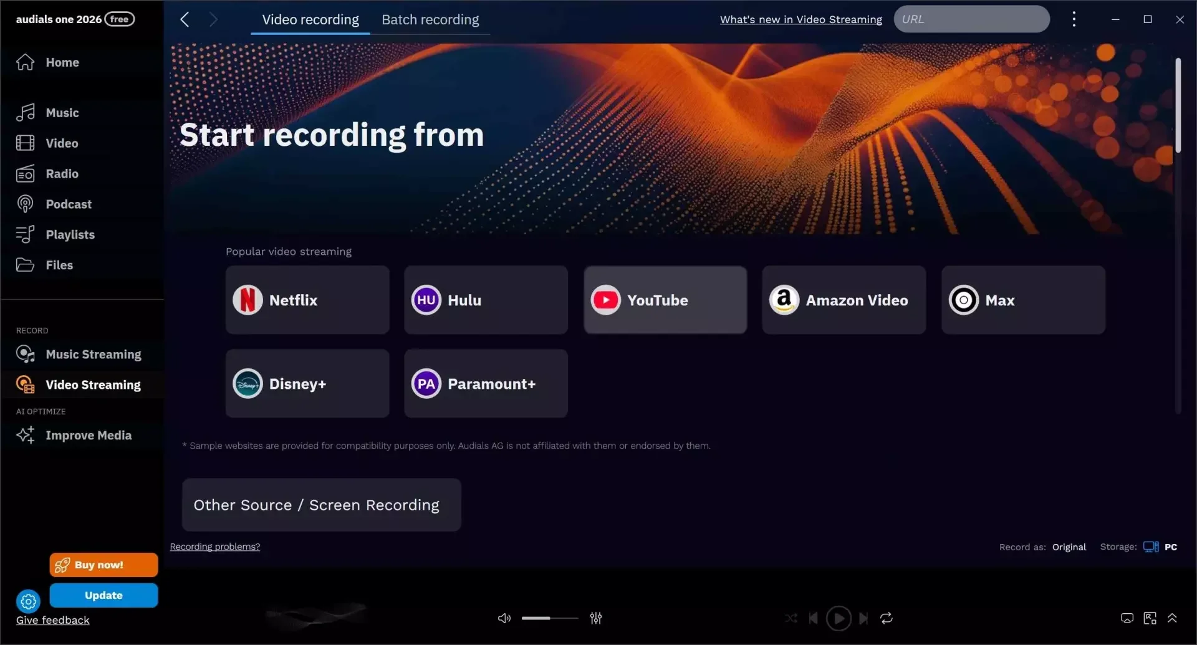The height and width of the screenshot is (645, 1197).
Task: Enable shuffle playback
Action: tap(791, 618)
